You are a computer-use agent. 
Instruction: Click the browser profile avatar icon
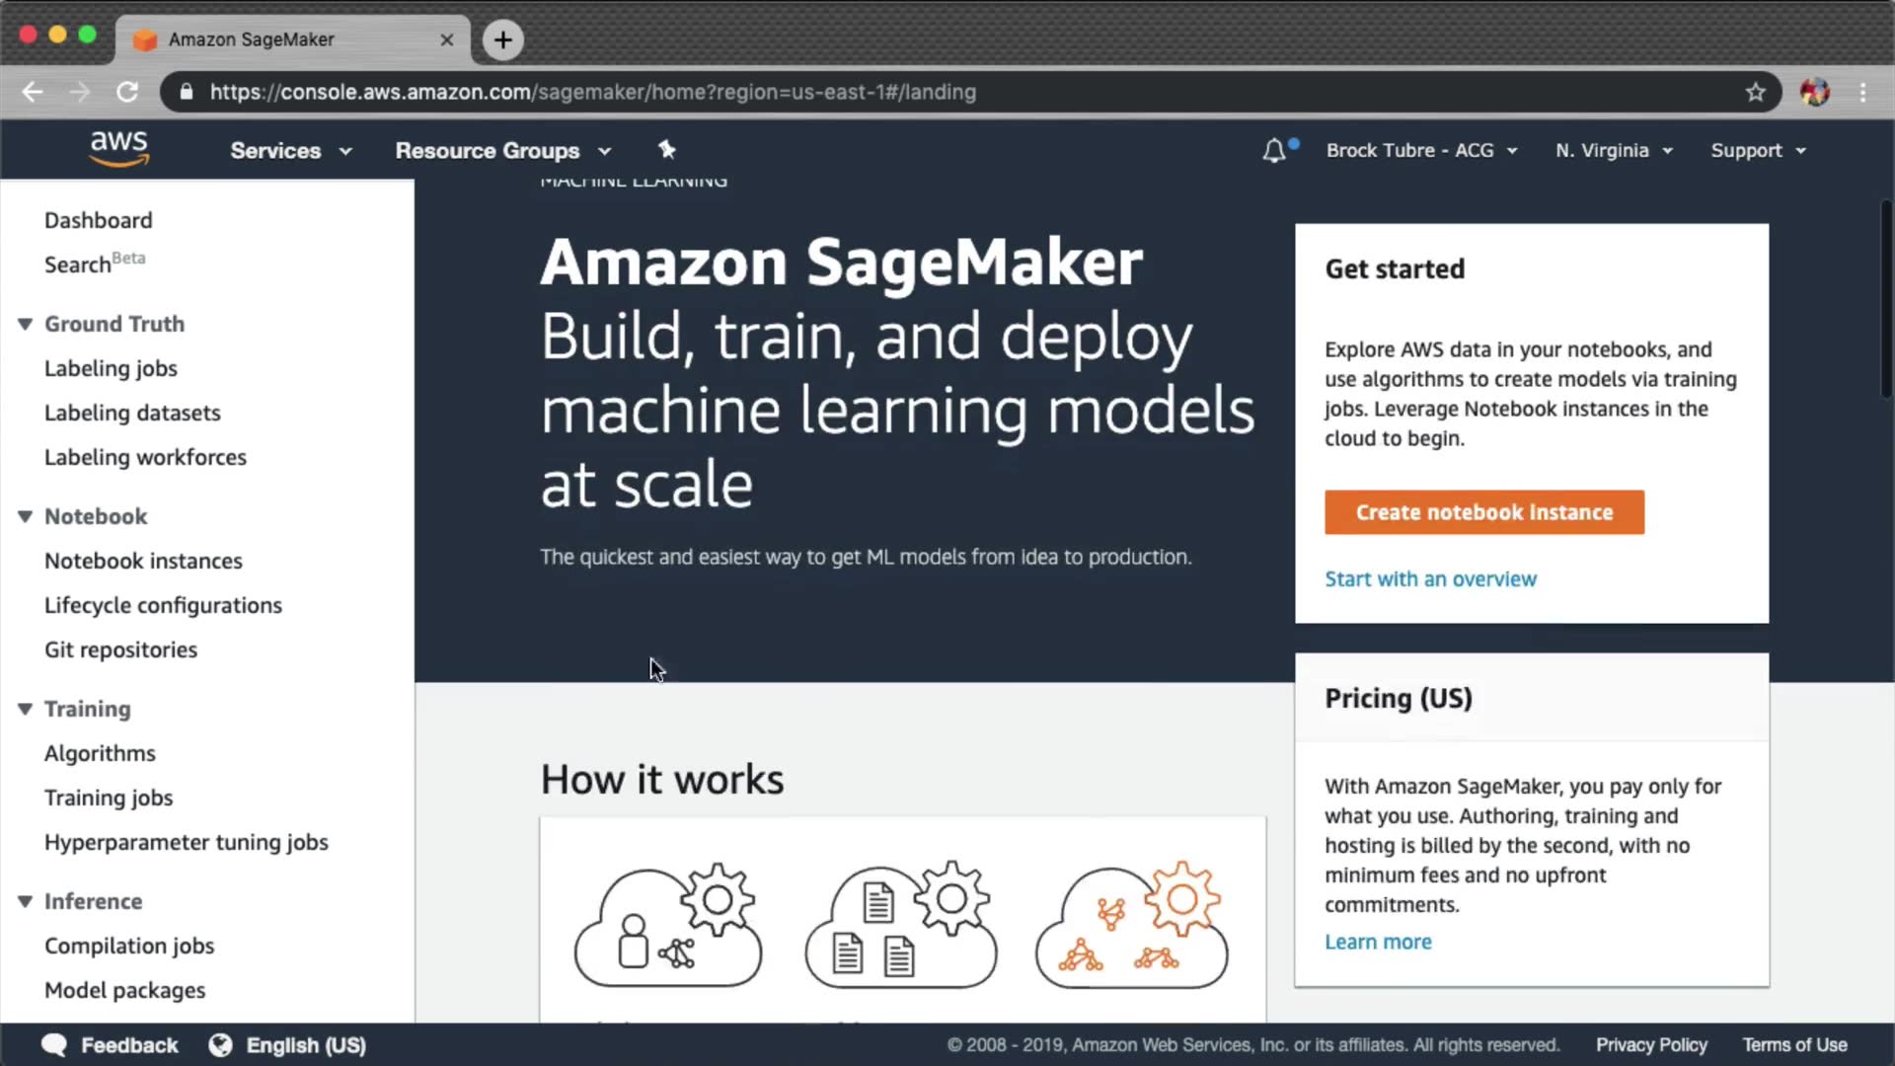pyautogui.click(x=1814, y=92)
